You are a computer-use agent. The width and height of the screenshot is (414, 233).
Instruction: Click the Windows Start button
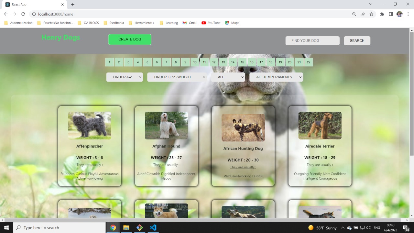(6, 227)
